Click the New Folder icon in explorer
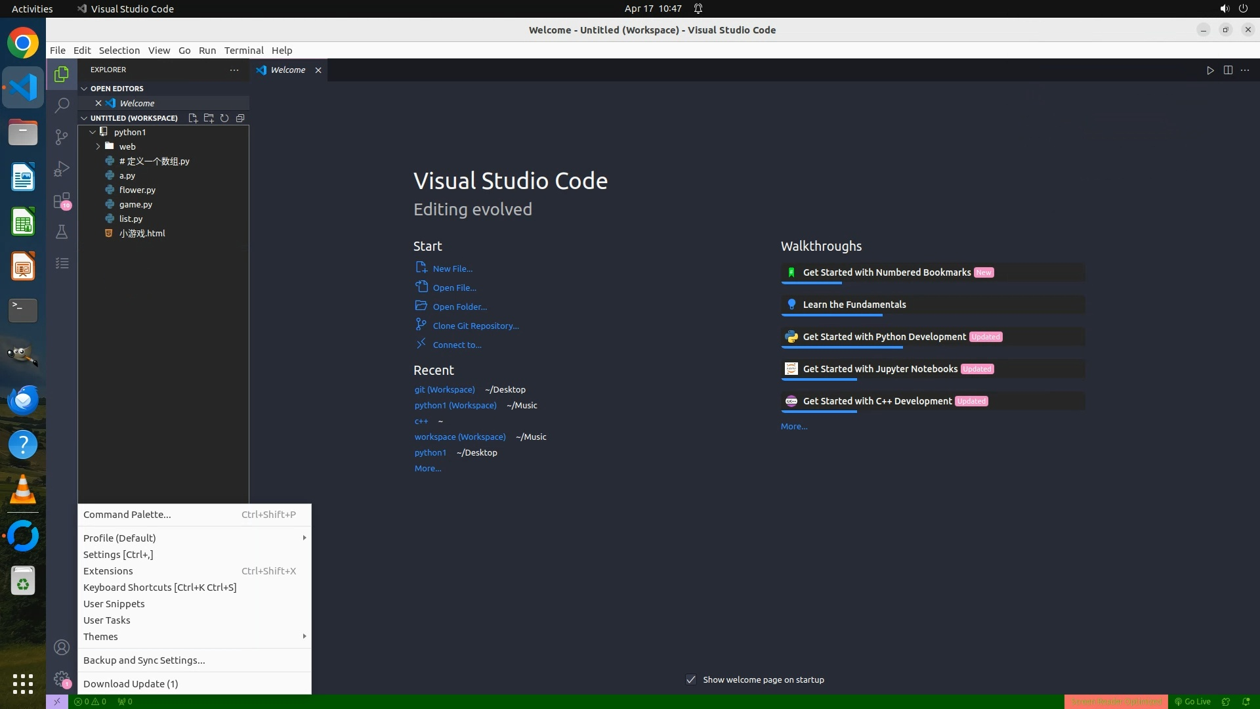 [x=209, y=118]
